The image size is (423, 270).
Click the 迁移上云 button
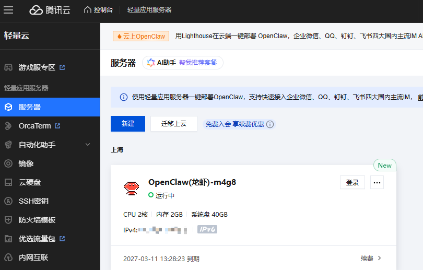[x=174, y=124]
